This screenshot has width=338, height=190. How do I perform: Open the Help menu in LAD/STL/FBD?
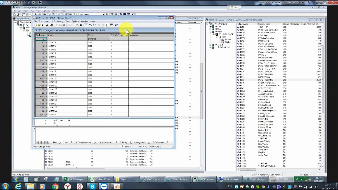coord(92,21)
